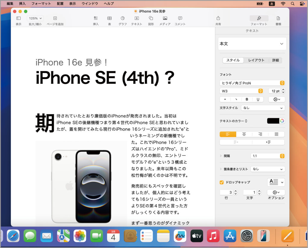Uncheck the ドロップキャップ checkbox
This screenshot has height=248, width=308.
pyautogui.click(x=222, y=182)
